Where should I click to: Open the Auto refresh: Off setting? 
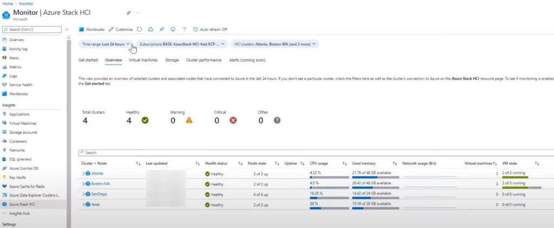(210, 29)
